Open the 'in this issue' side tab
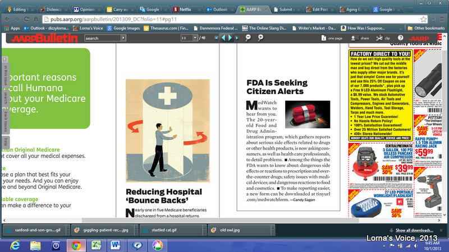This screenshot has height=252, width=449. tap(5, 77)
